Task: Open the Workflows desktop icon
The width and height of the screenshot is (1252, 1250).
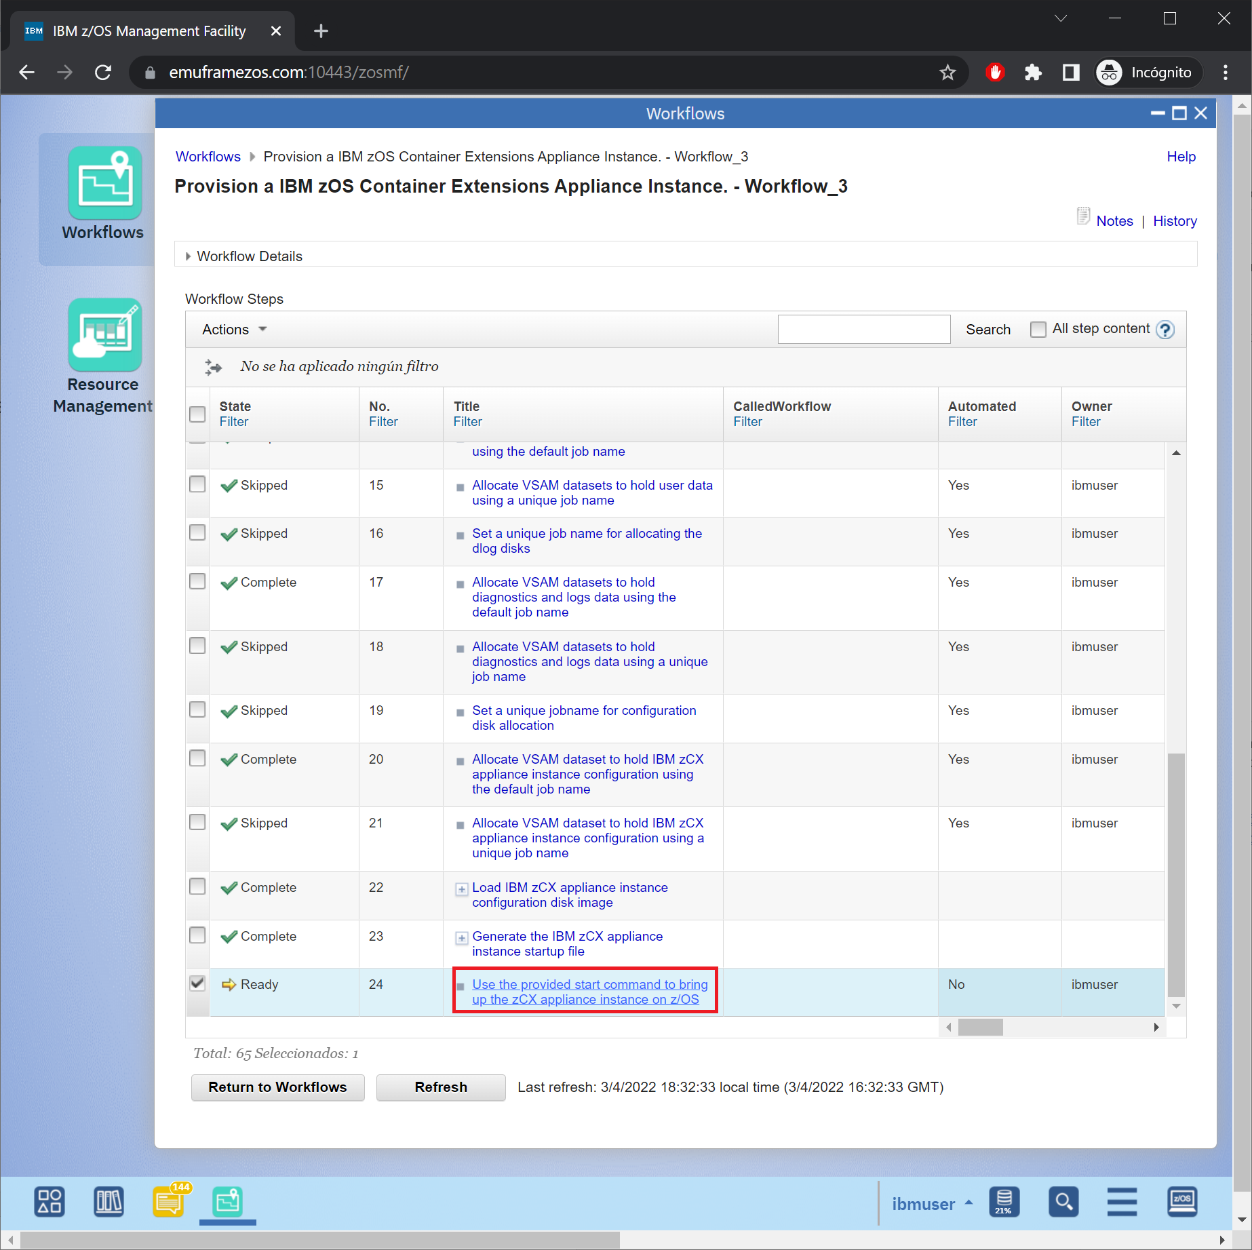Action: (x=104, y=194)
